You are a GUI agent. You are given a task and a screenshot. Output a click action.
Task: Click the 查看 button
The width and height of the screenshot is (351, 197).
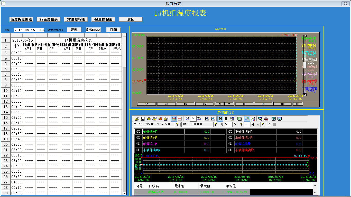pyautogui.click(x=74, y=30)
